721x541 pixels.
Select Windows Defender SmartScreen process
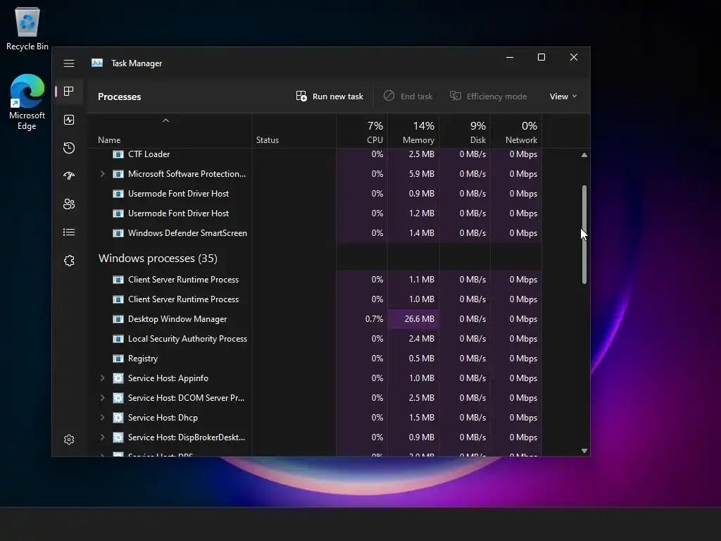click(x=315, y=233)
